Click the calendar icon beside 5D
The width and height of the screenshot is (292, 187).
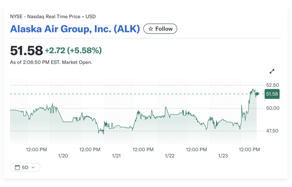click(x=17, y=167)
